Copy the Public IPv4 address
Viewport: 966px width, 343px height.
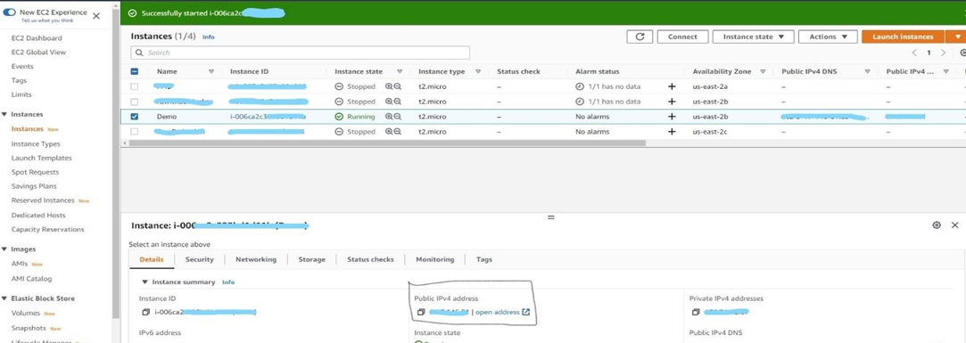point(421,312)
